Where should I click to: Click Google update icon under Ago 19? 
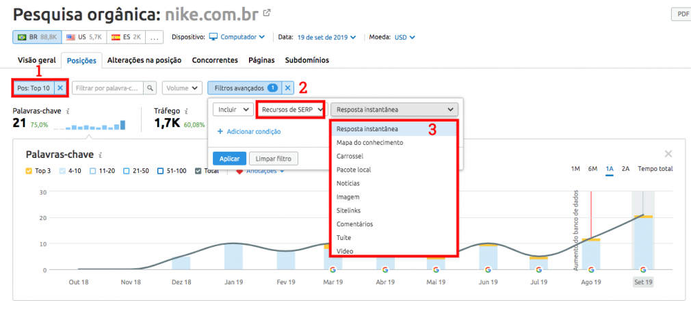click(x=591, y=269)
